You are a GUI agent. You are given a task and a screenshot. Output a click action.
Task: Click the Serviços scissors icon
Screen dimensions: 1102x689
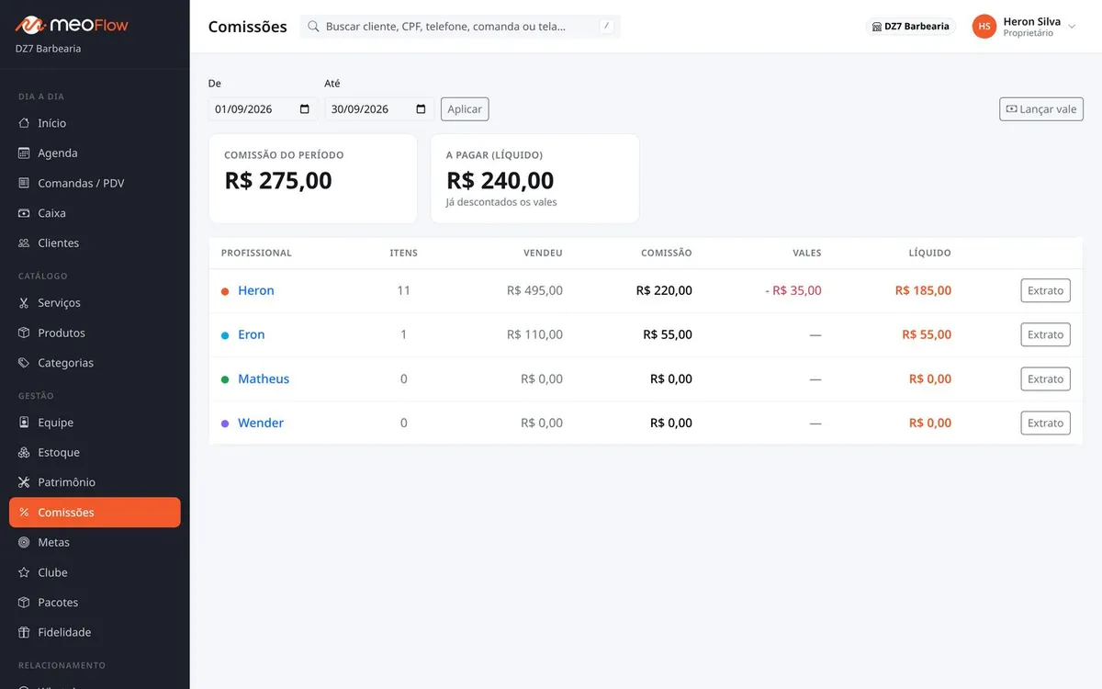(24, 303)
